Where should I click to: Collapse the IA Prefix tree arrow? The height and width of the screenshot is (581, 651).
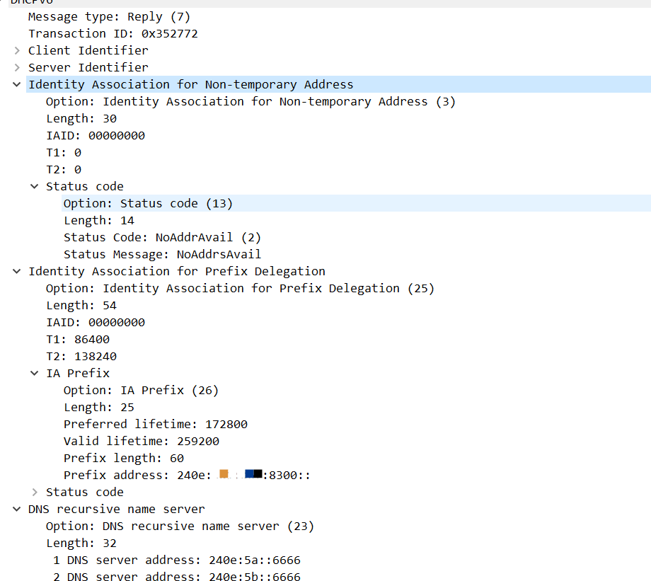[x=35, y=373]
